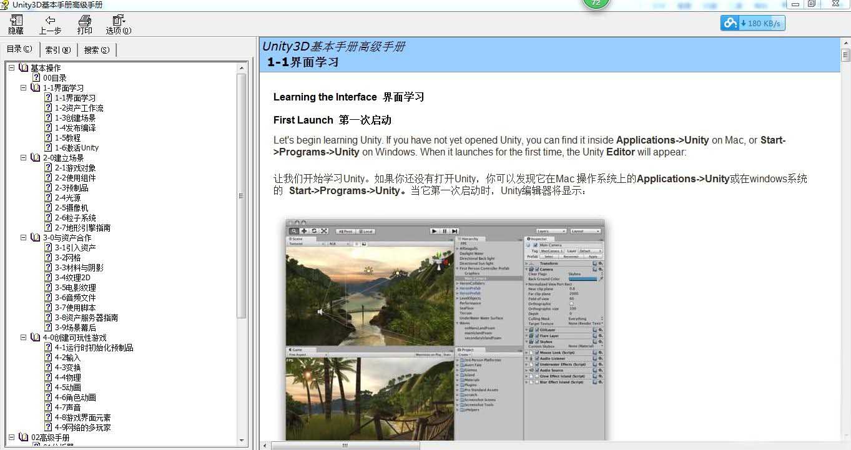Collapse the 基本操作 root node

tap(12, 67)
